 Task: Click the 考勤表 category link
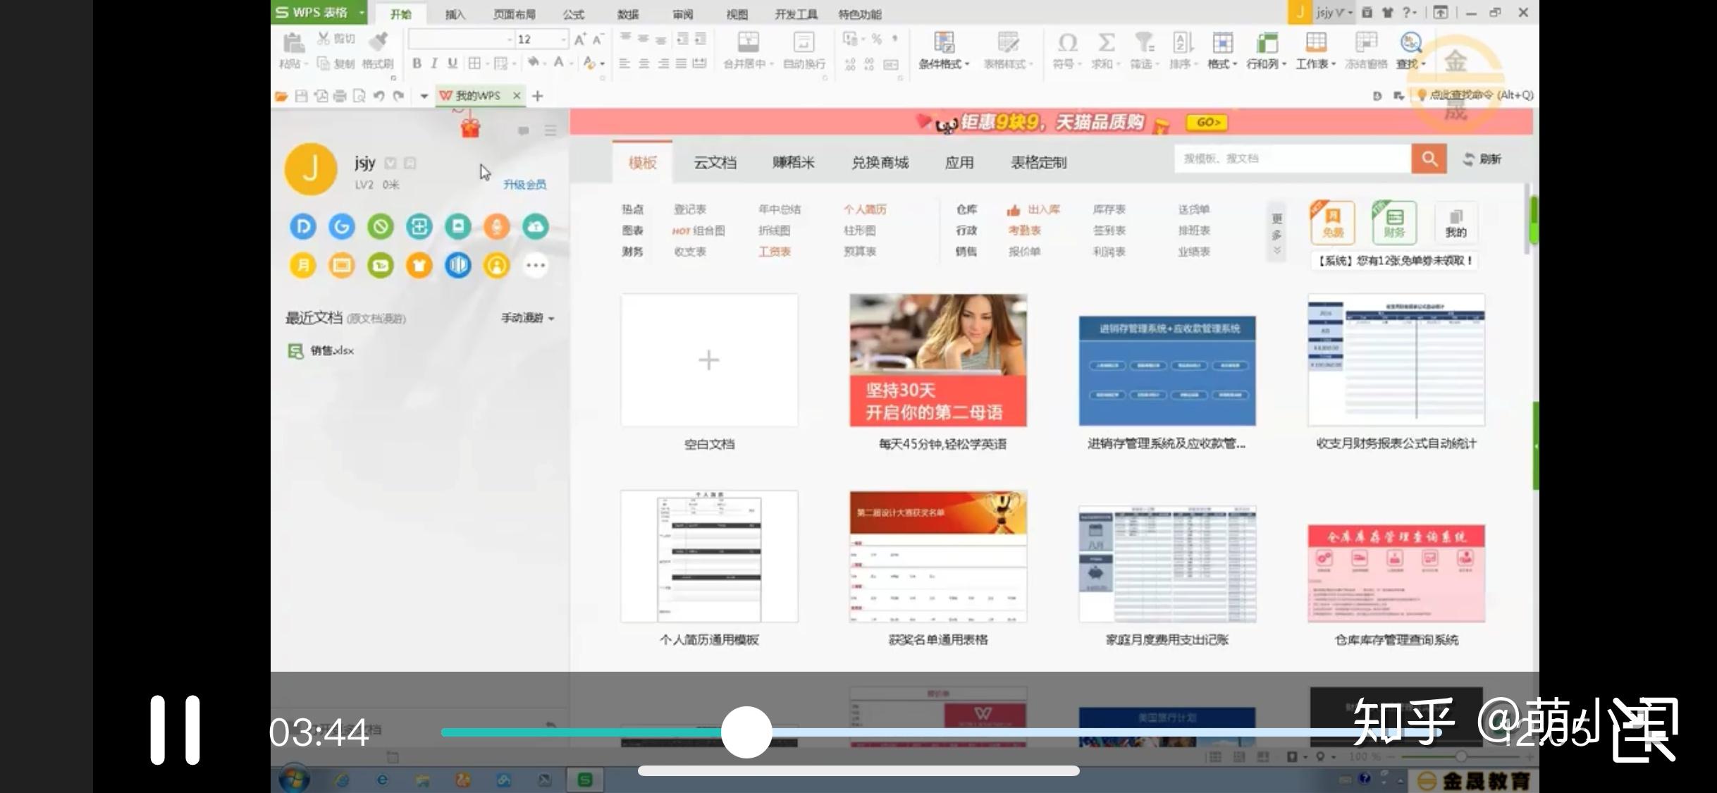click(x=1024, y=230)
